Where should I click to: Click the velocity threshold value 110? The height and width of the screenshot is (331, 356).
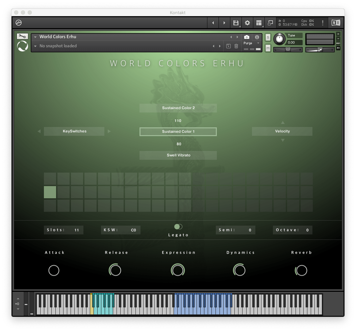[x=178, y=121]
